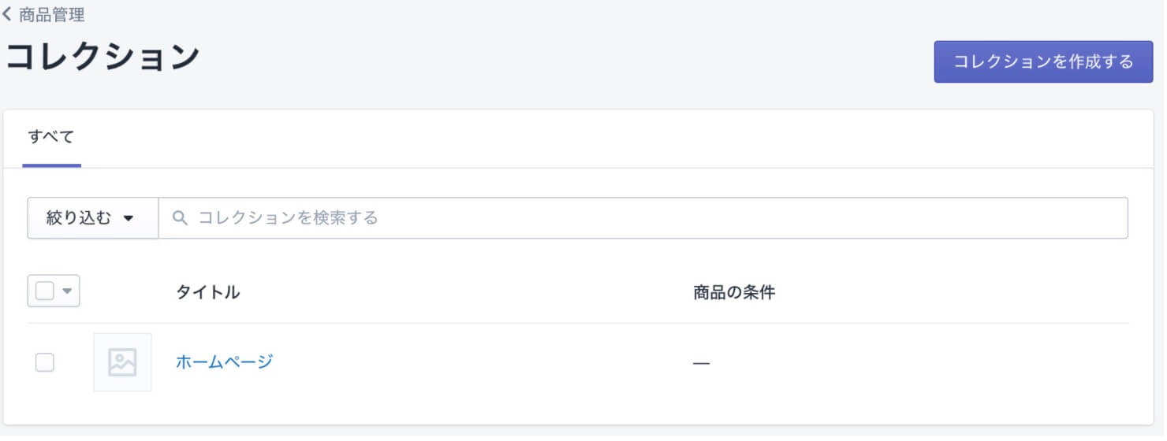Image resolution: width=1167 pixels, height=441 pixels.
Task: Go back to 商品管理 breadcrumb link
Action: 51,14
